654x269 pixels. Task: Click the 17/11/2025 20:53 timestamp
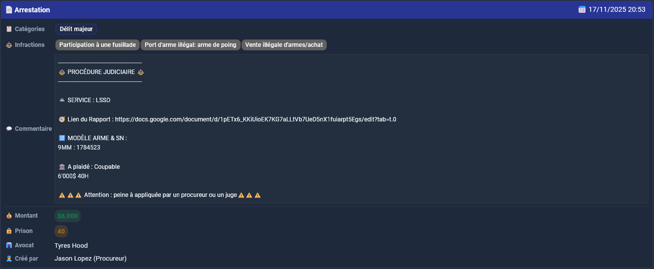pyautogui.click(x=617, y=9)
